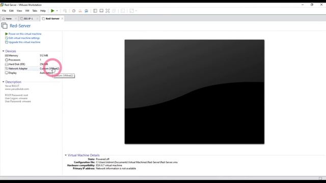
Task: Select the Processors device row
Action: [32, 60]
